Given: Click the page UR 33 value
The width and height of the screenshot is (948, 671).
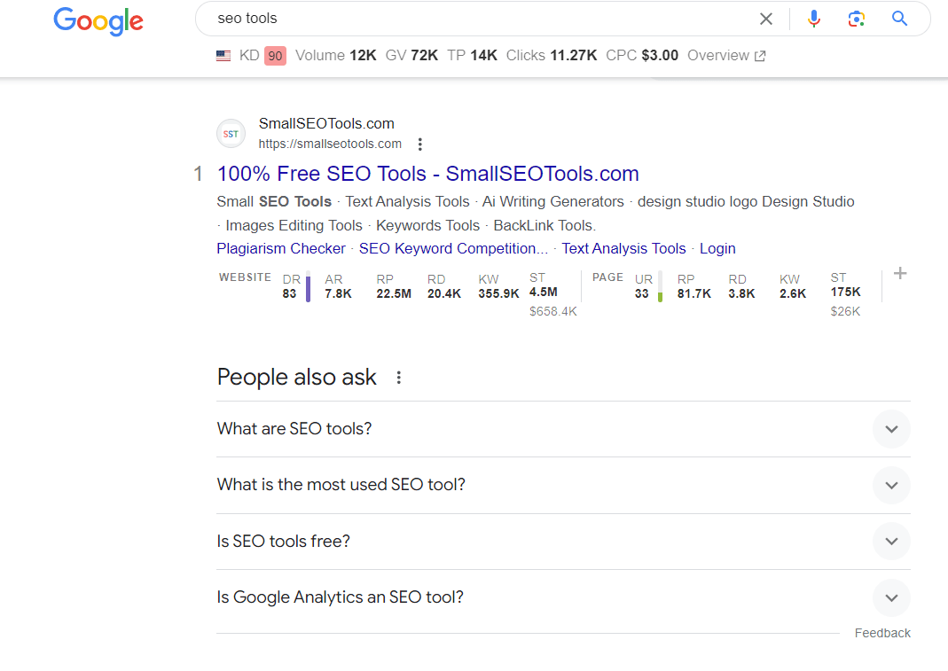Looking at the screenshot, I should click(x=641, y=293).
